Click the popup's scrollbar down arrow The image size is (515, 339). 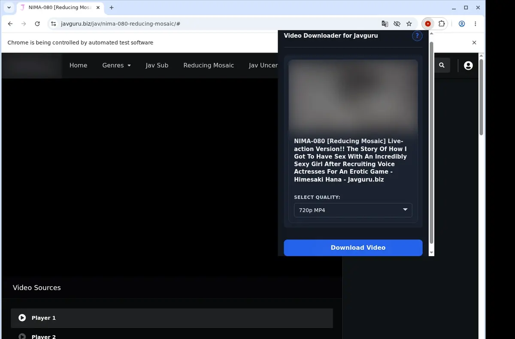pos(431,253)
